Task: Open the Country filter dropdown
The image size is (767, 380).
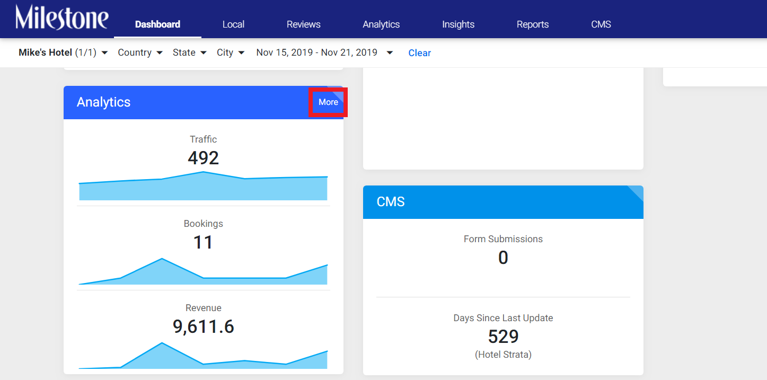Action: click(140, 52)
